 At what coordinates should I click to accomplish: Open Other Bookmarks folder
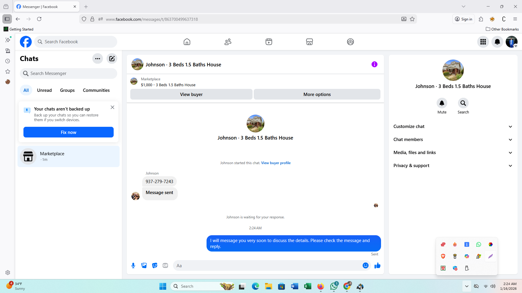tap(502, 29)
